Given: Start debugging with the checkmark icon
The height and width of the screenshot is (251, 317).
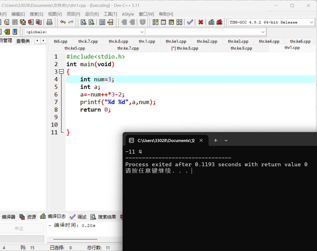Looking at the screenshot, I should tap(190, 22).
